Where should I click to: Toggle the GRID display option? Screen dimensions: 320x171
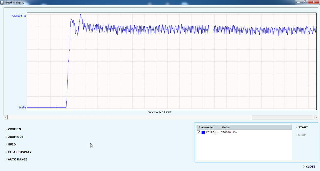pos(12,144)
